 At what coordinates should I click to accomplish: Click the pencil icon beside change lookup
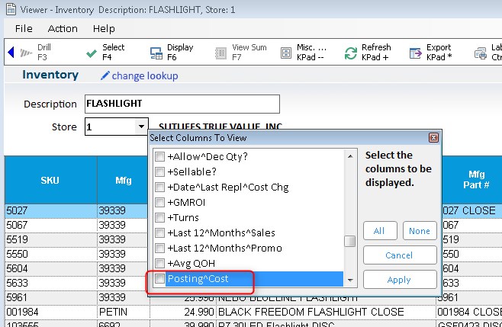[x=105, y=75]
